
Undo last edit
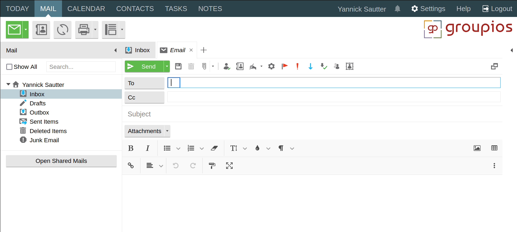click(x=176, y=166)
